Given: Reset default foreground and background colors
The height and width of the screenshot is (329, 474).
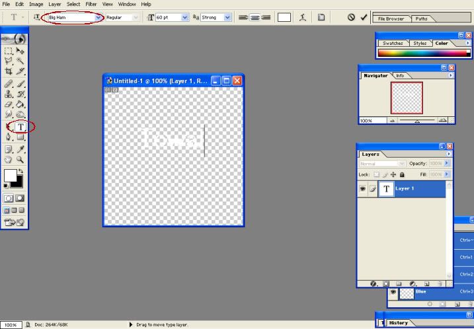Looking at the screenshot, I should point(6,186).
